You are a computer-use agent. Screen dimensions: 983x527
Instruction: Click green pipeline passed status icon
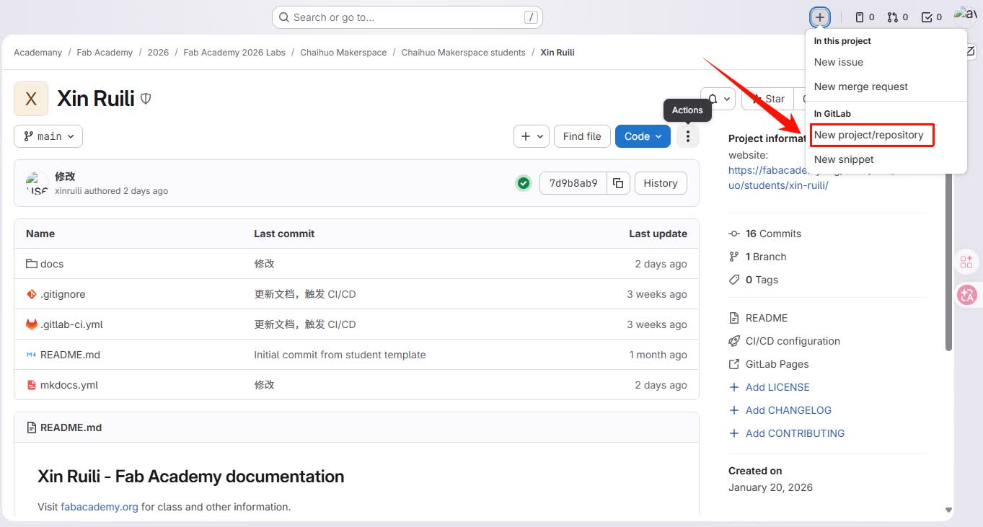pyautogui.click(x=524, y=183)
